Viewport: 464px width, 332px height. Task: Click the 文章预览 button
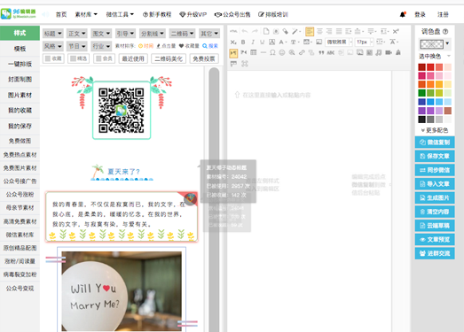435,239
